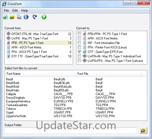The image size is (152, 139).
Task: Select the Beryll-Bold row with BerylB36.pfb
Action: click(76, 83)
